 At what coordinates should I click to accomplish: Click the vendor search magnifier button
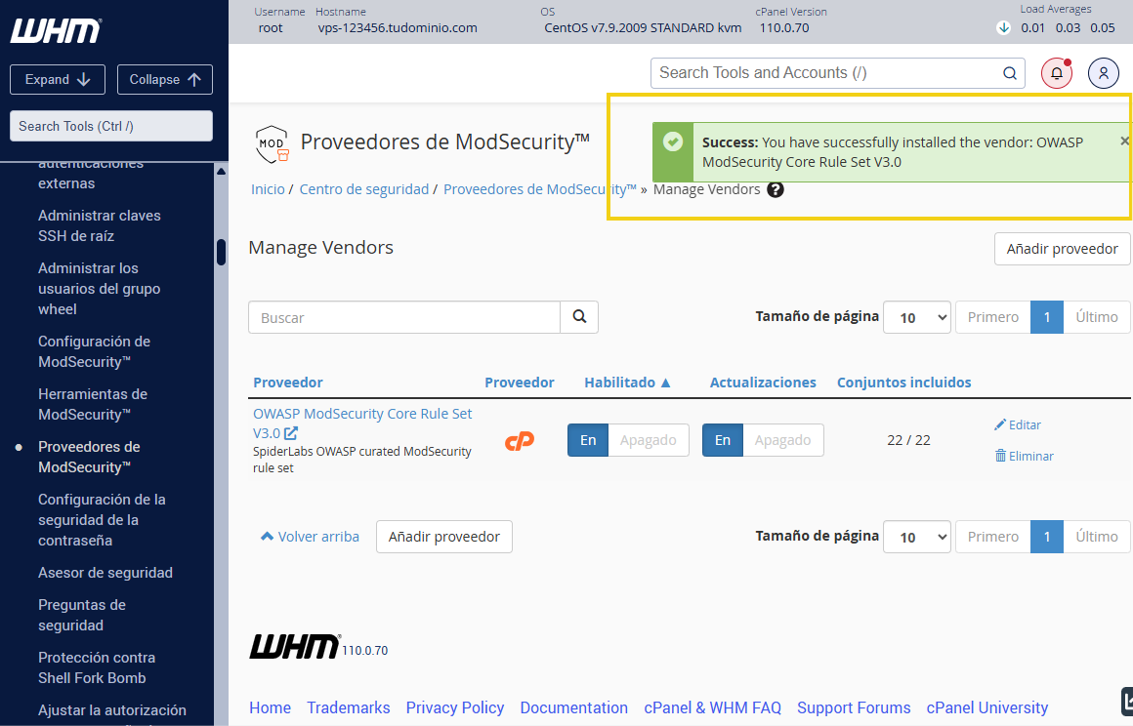pyautogui.click(x=579, y=317)
